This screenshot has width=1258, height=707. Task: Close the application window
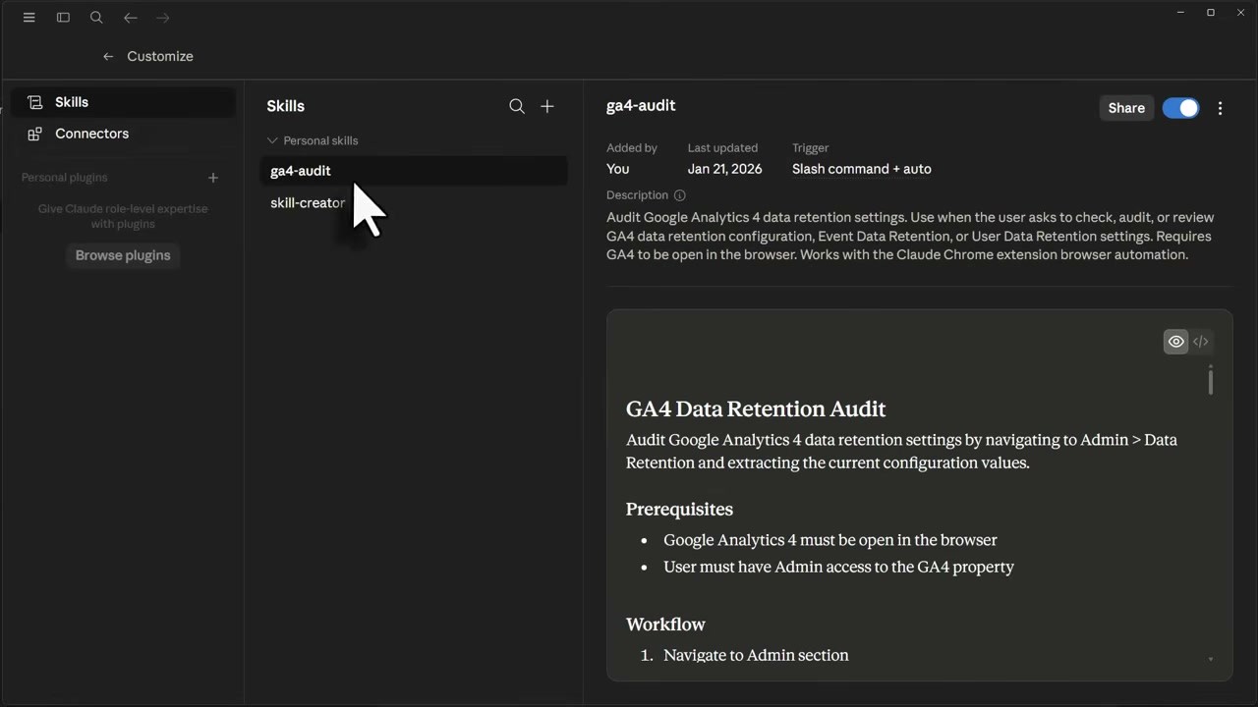pyautogui.click(x=1241, y=13)
